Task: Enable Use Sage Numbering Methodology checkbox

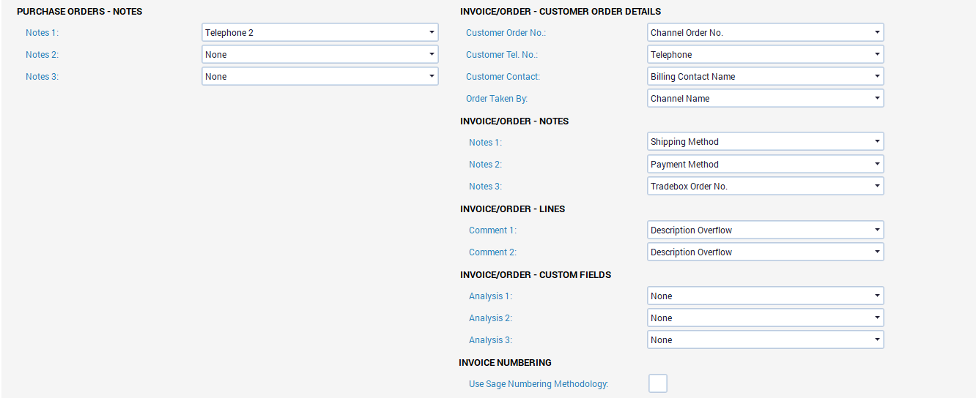Action: point(657,383)
